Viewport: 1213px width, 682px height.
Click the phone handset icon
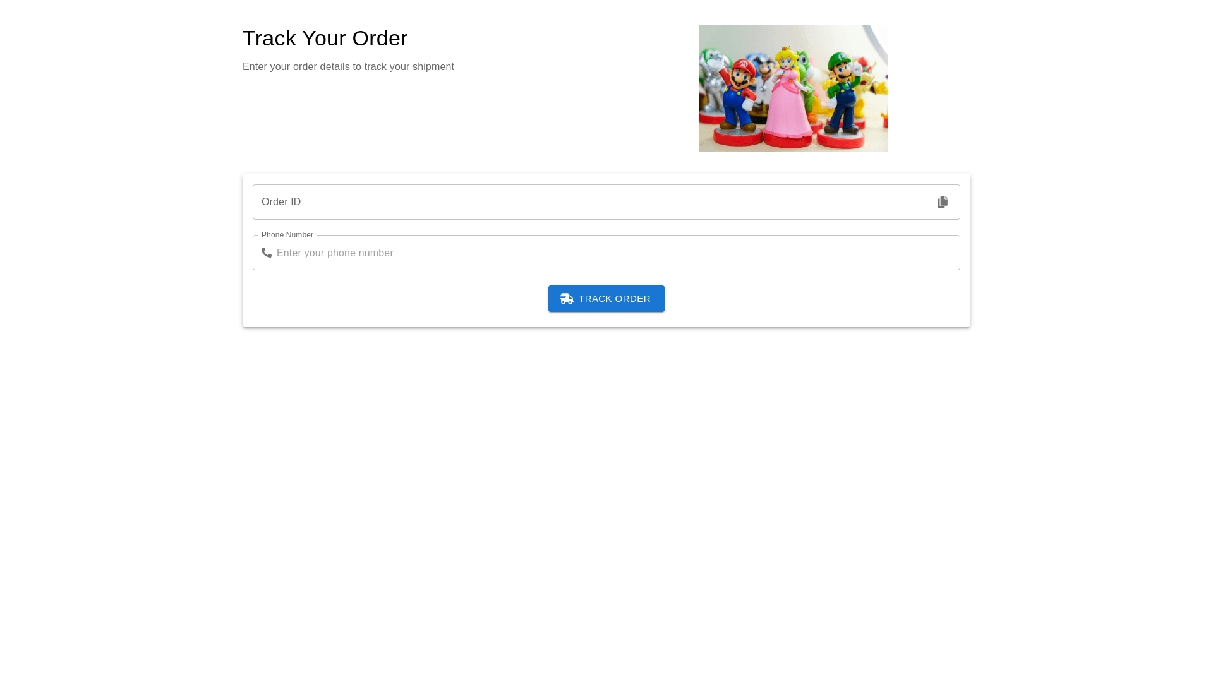pos(267,253)
